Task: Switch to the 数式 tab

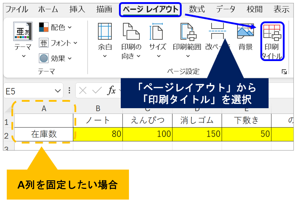Action: [197, 9]
